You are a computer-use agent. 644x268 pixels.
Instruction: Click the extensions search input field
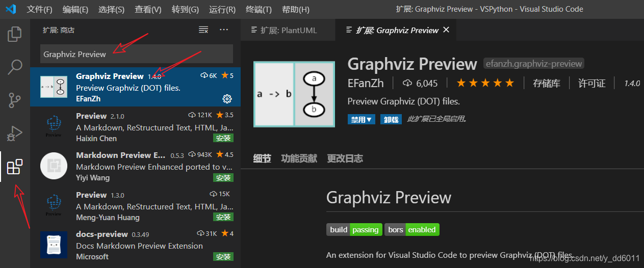tap(136, 54)
